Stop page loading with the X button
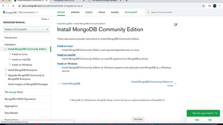Screen dimensions: 223x125 (x=13, y=6)
